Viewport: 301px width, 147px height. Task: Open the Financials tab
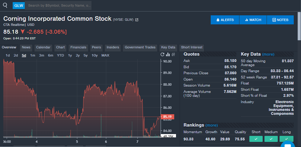pos(78,47)
